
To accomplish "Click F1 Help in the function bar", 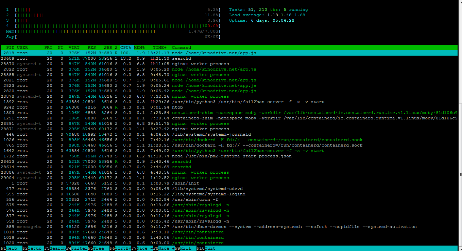I will pos(11,248).
